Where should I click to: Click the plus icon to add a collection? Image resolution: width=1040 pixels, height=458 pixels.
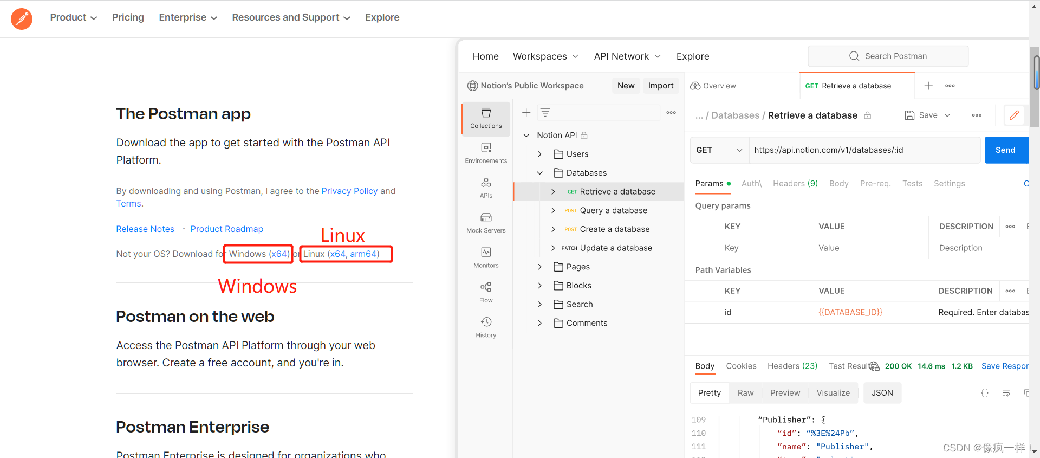click(x=526, y=113)
